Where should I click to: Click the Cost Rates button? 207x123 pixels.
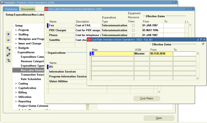point(147,99)
